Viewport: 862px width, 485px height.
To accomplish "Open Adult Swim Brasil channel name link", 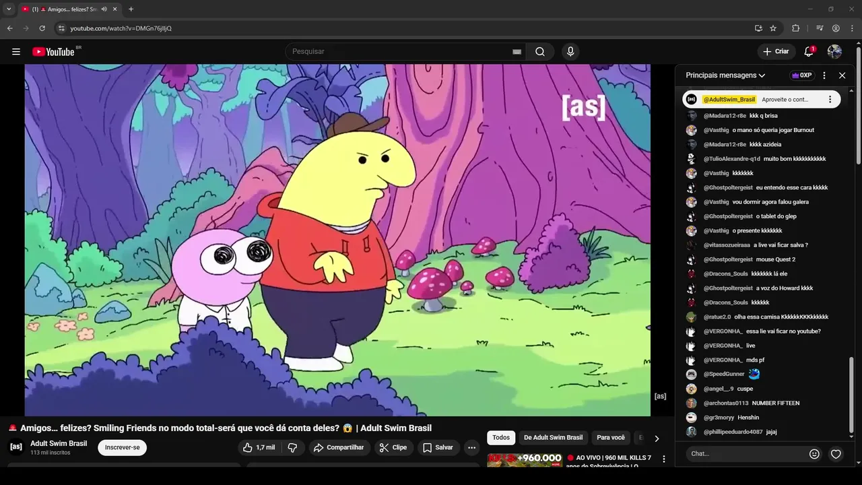I will coord(59,443).
